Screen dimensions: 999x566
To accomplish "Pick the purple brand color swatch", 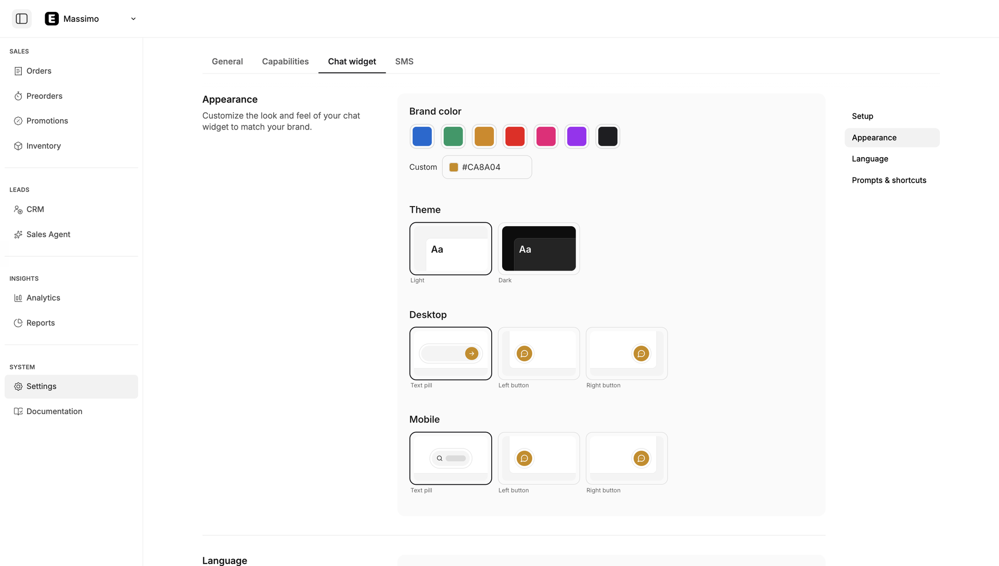I will coord(577,136).
